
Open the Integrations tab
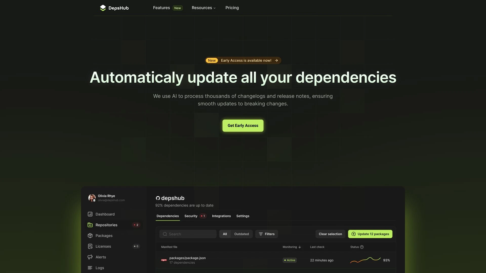click(x=221, y=216)
